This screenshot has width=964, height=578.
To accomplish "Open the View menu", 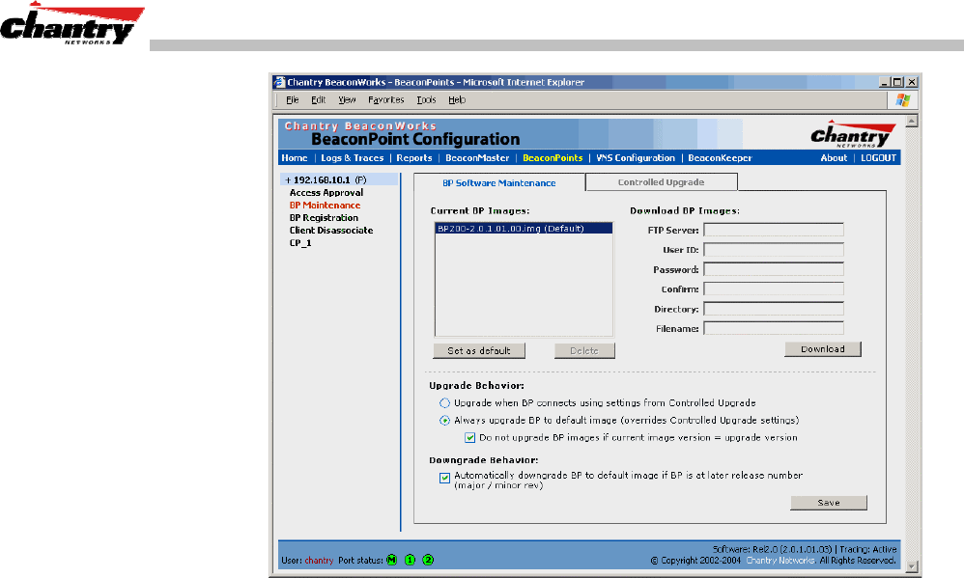I will [347, 99].
